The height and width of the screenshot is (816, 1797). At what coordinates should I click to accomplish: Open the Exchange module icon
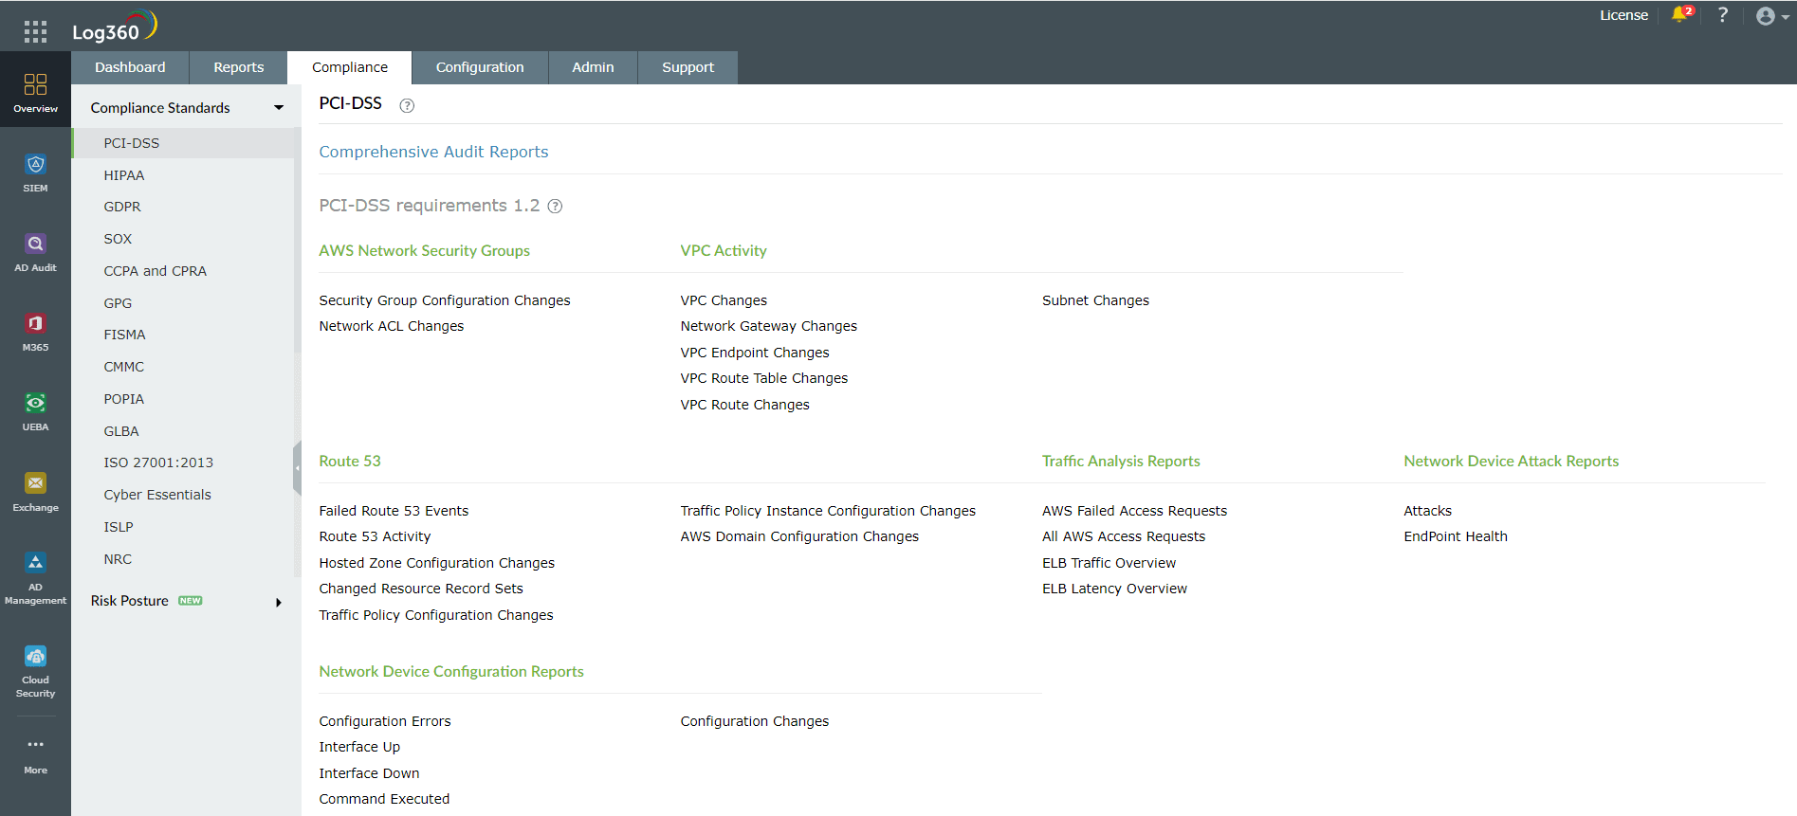[35, 492]
